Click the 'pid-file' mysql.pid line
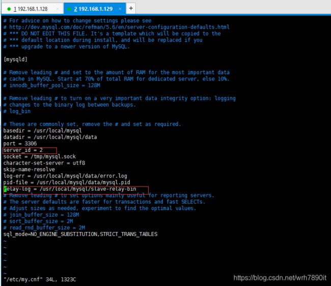 click(x=67, y=183)
